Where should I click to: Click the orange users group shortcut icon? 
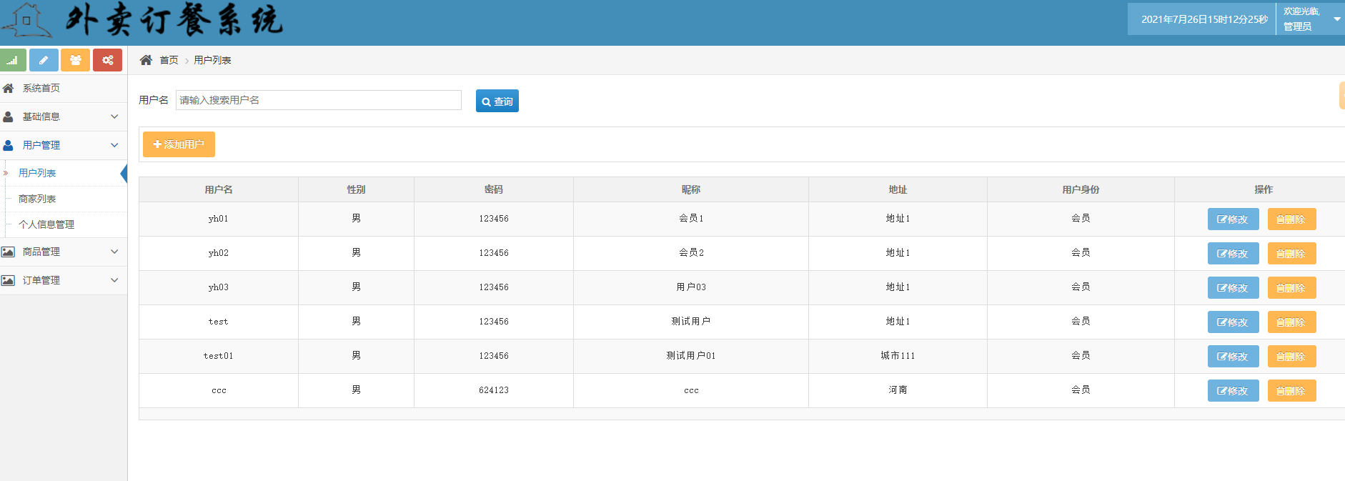(75, 60)
